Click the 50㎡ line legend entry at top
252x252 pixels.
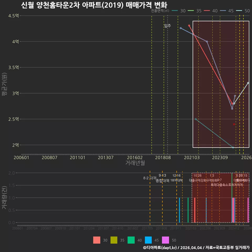click(x=243, y=11)
